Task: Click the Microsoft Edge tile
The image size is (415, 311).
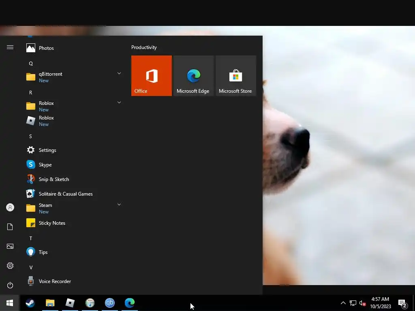Action: pos(193,76)
